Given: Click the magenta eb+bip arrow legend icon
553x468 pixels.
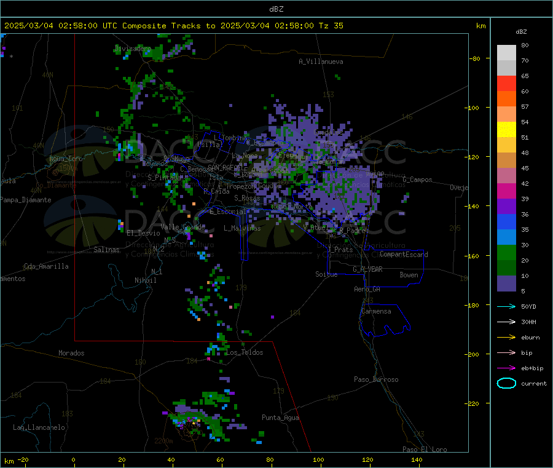Looking at the screenshot, I should (x=506, y=368).
